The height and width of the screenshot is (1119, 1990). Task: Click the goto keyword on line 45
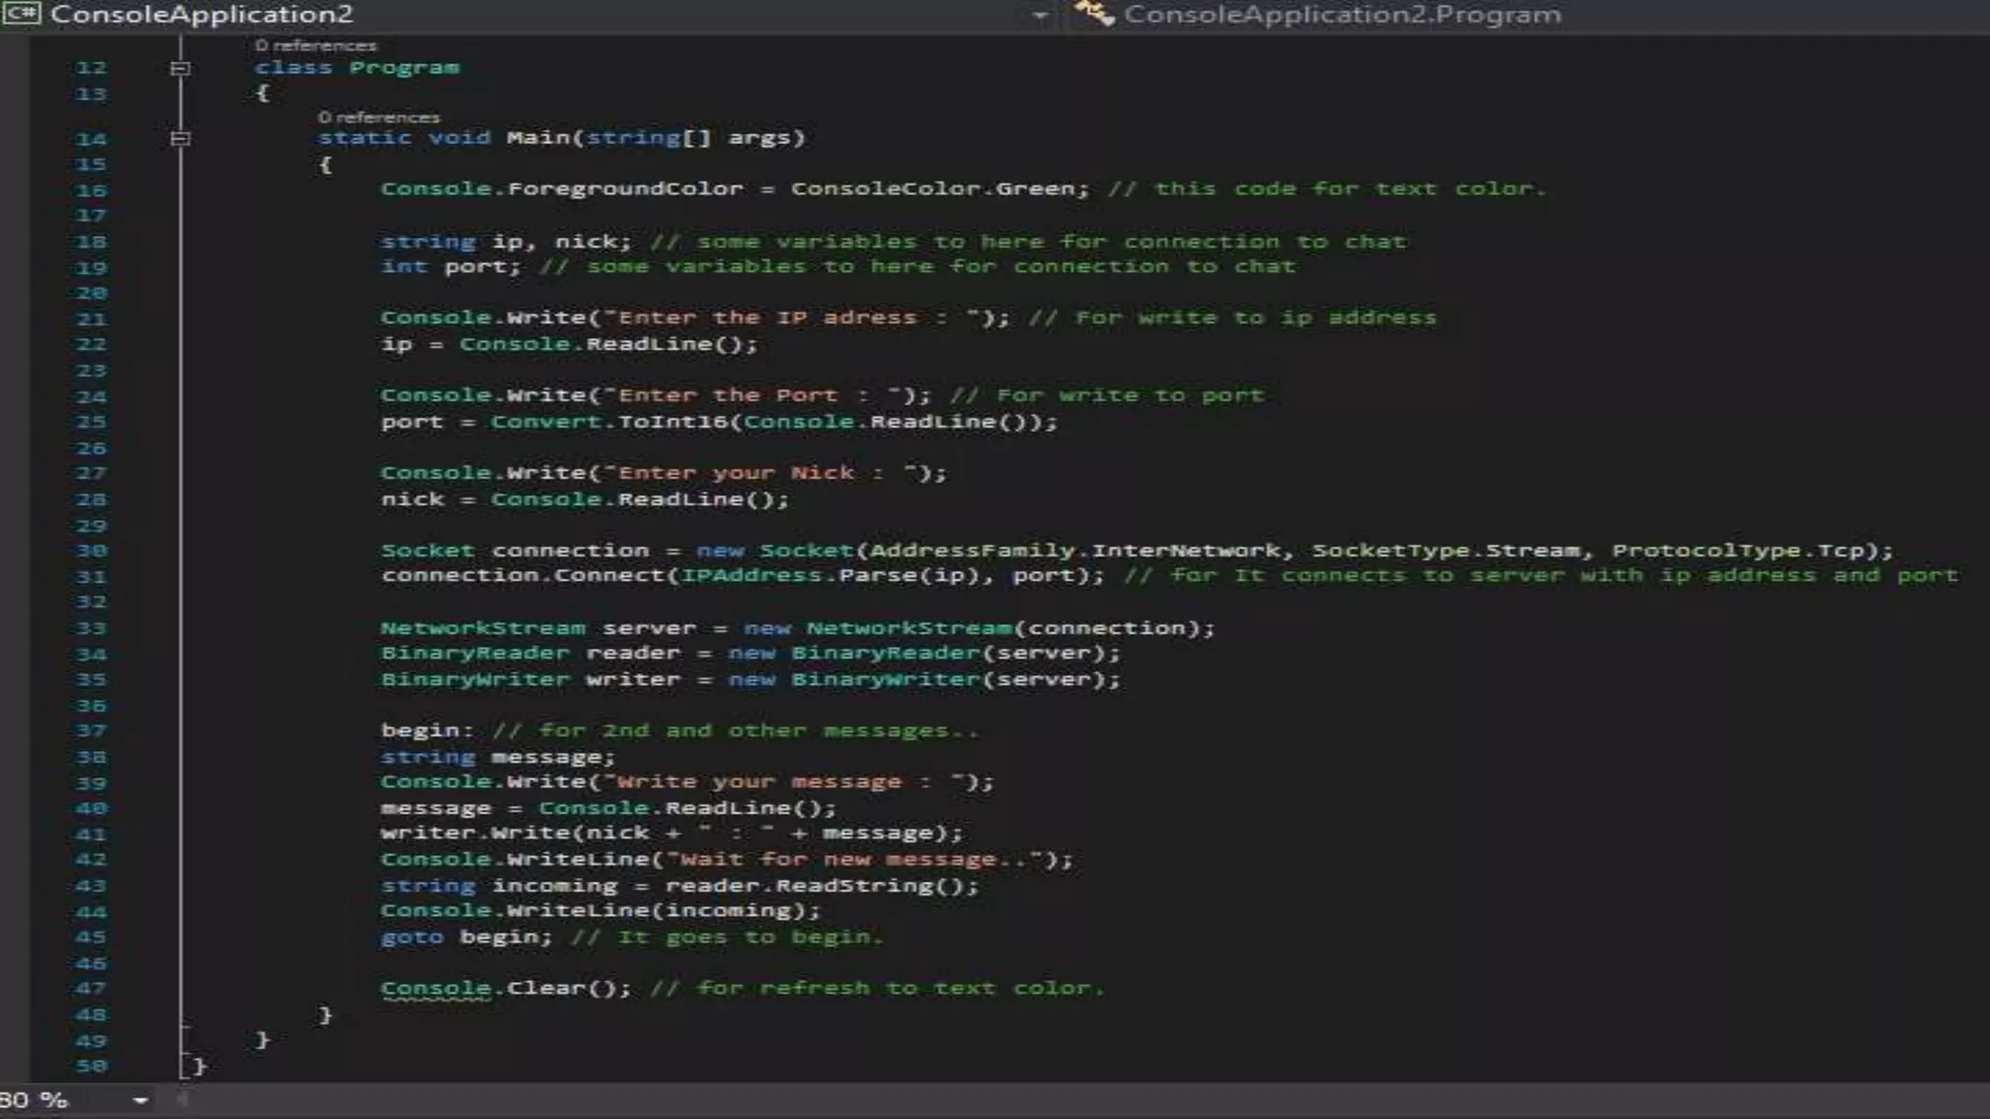point(412,936)
